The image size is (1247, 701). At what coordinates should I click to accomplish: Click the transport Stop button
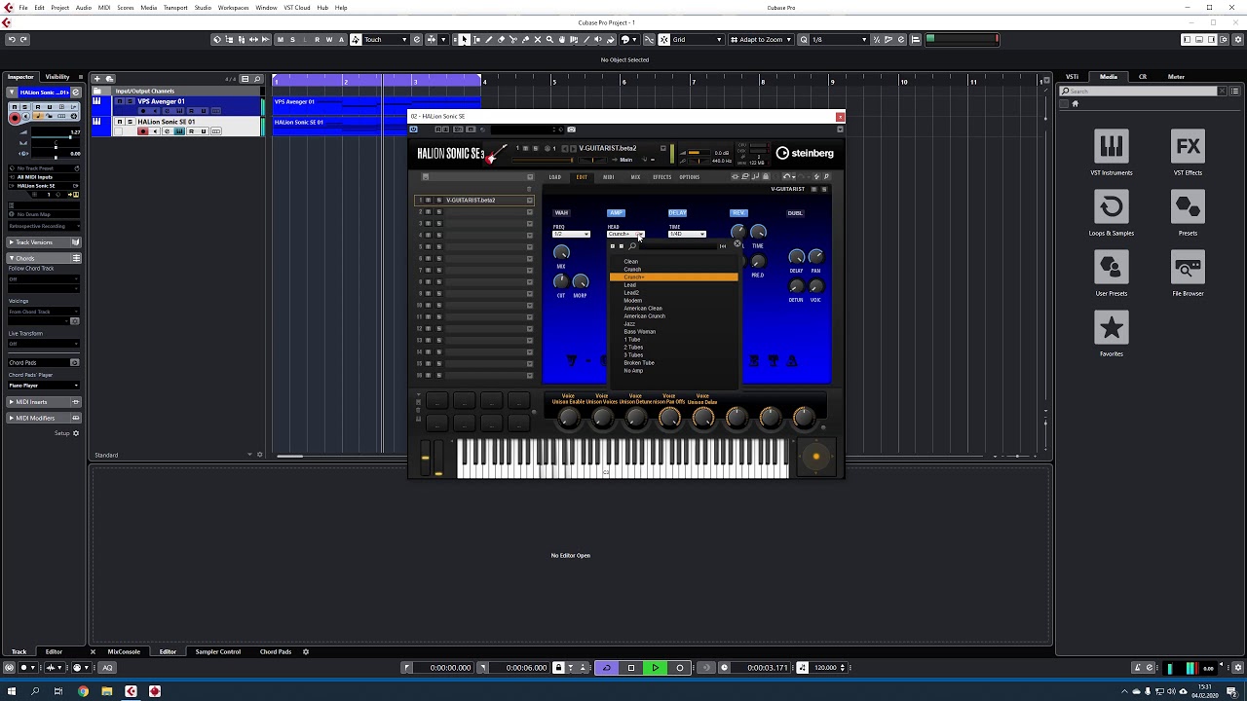(630, 668)
